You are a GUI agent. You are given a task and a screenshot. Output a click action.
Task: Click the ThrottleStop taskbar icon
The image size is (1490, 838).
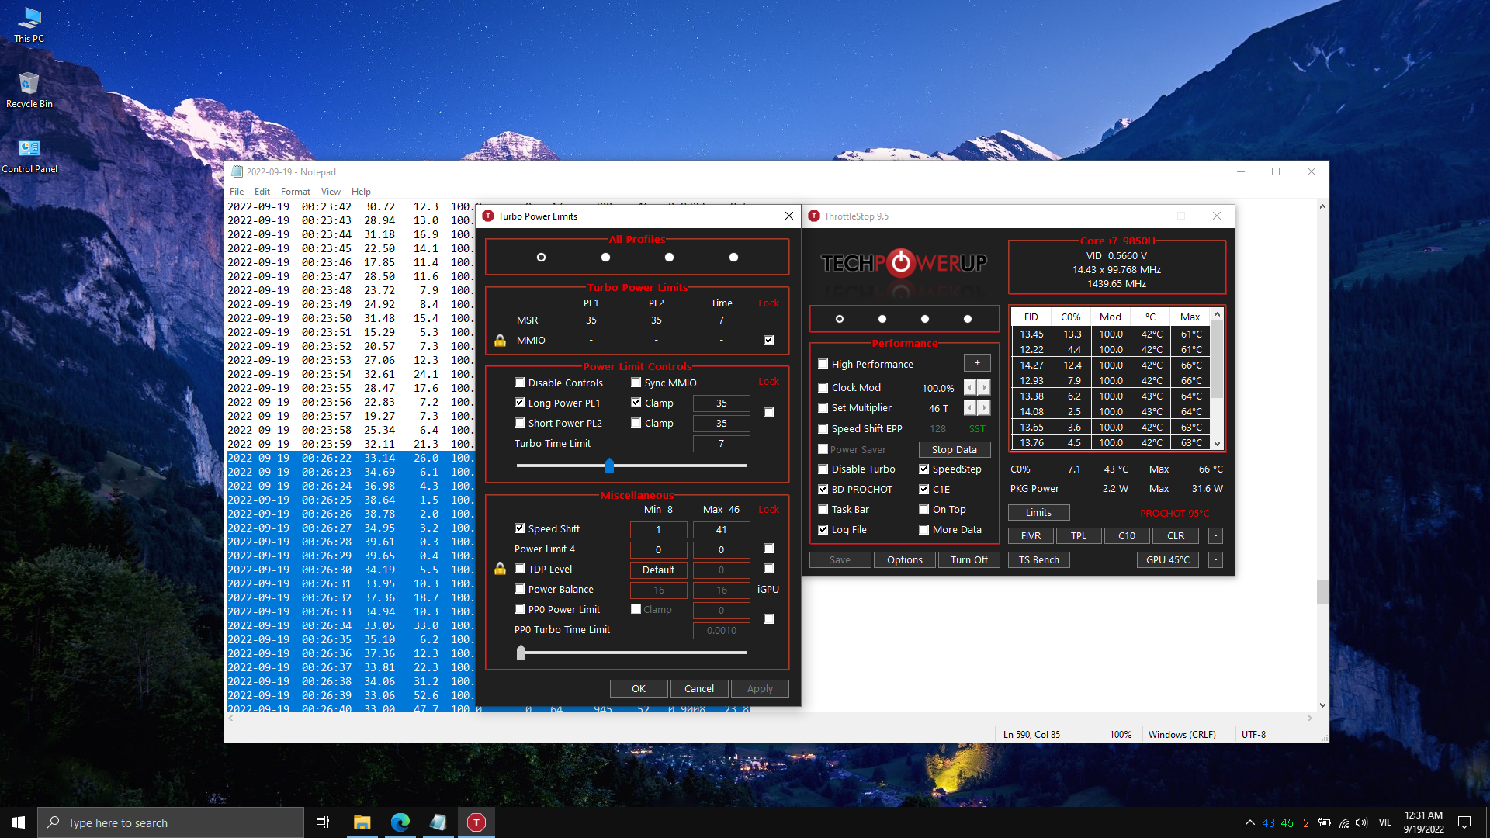tap(476, 822)
